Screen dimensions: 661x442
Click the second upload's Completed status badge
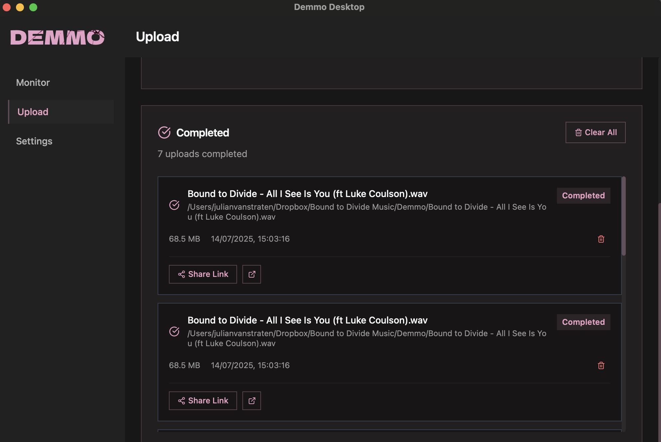[583, 322]
